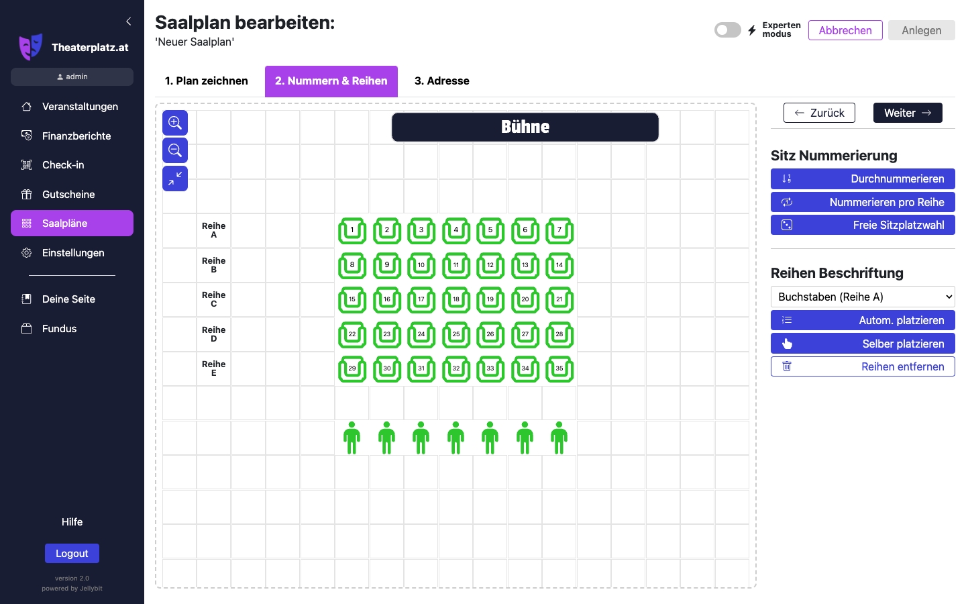Open Gutscheine via the gift icon
The width and height of the screenshot is (966, 604).
point(26,194)
